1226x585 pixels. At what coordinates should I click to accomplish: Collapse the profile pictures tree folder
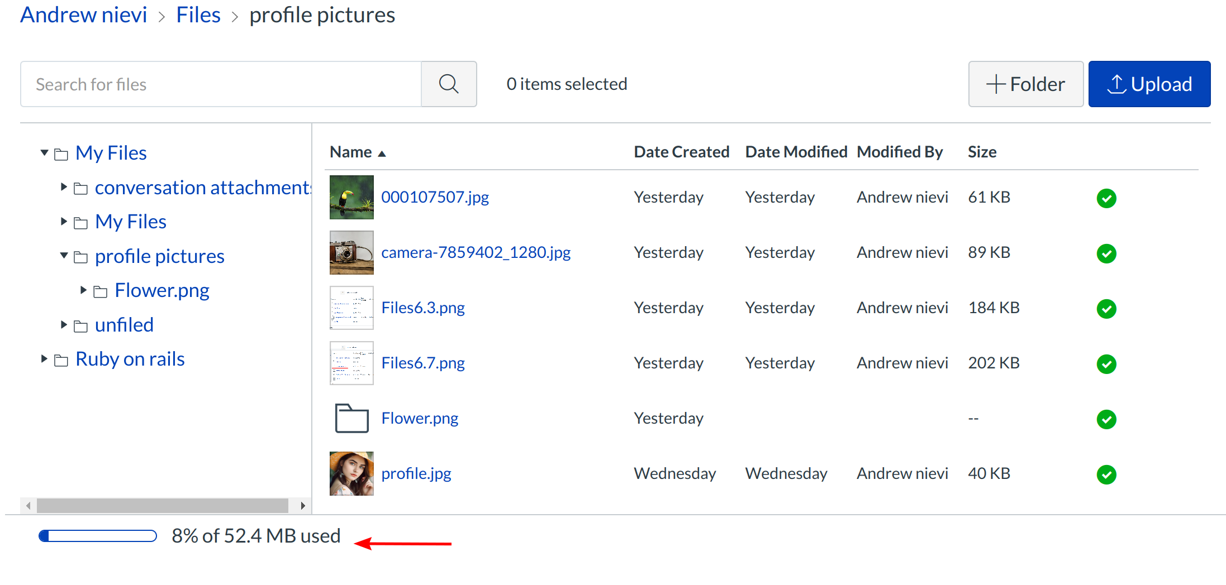64,256
